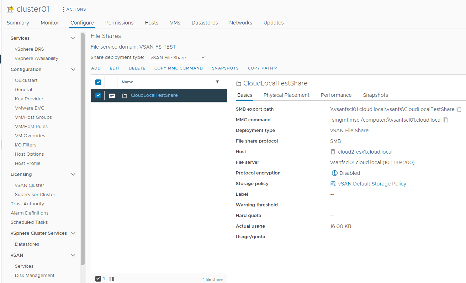This screenshot has width=466, height=283.
Task: Open the Datastores tab at the top
Action: pyautogui.click(x=205, y=22)
